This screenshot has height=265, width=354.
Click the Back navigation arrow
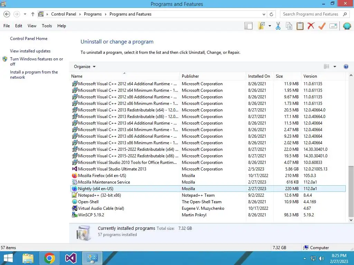click(x=7, y=14)
